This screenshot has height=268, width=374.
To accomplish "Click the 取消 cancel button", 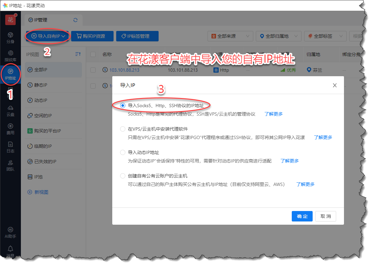I will 326,216.
